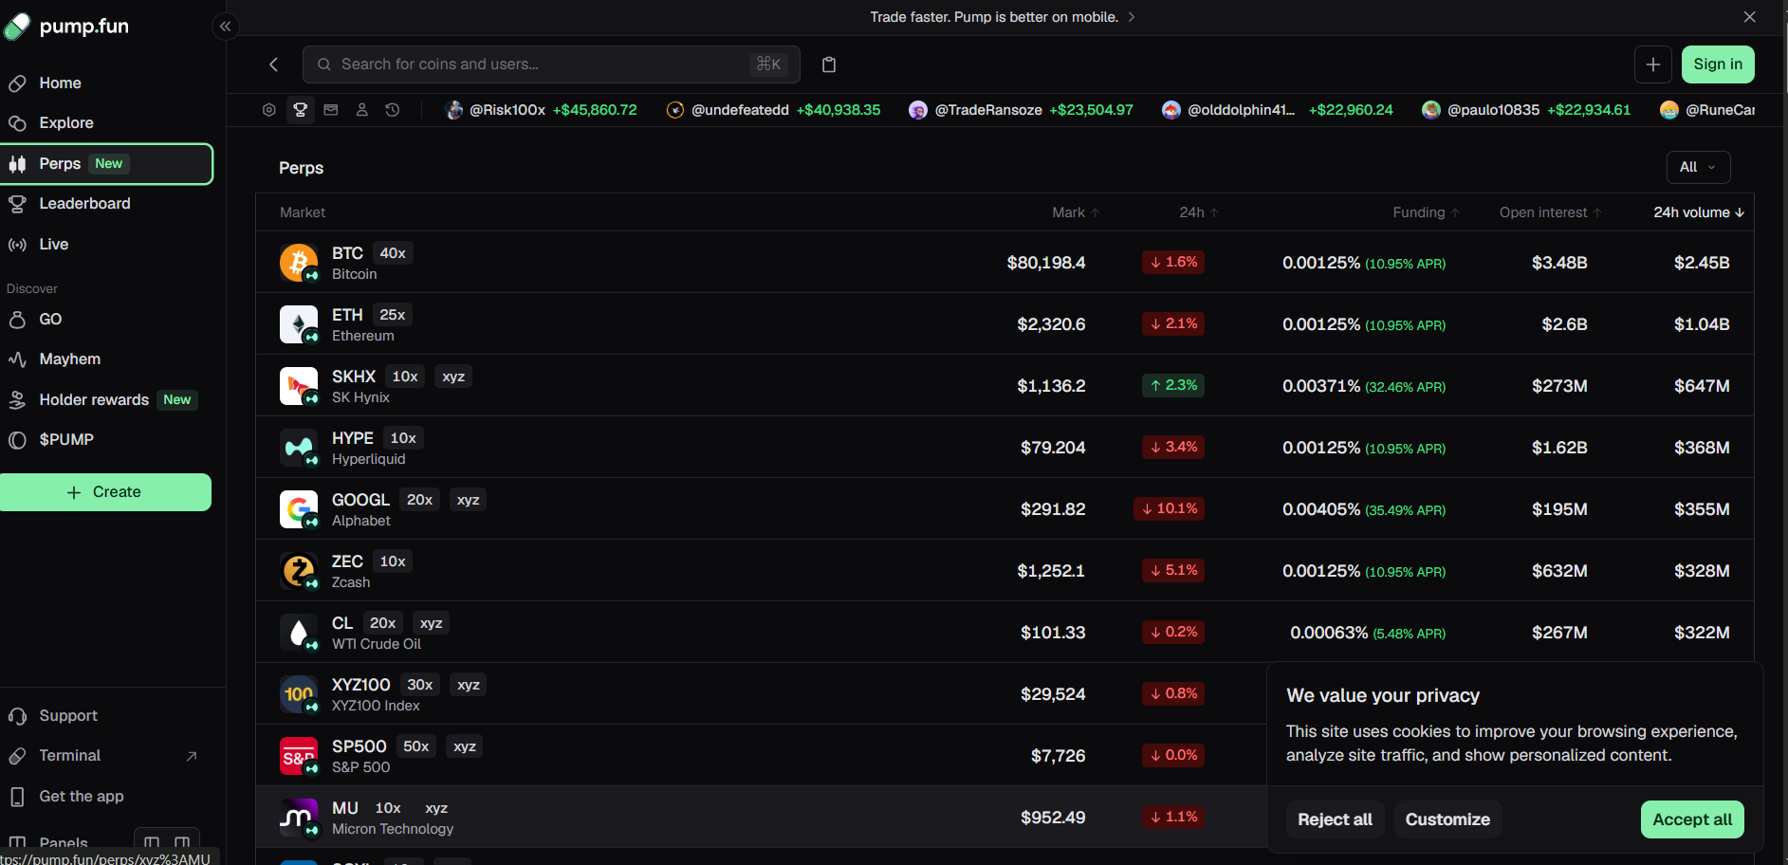Select the history clock icon in ticker bar
This screenshot has width=1788, height=865.
(393, 110)
